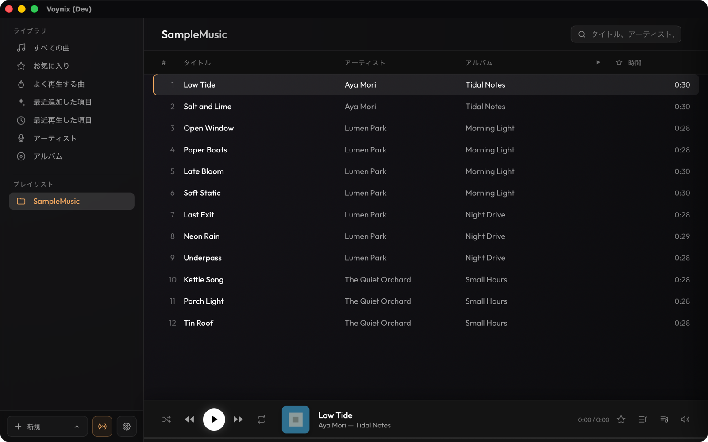Open よく再生する曲 most played

tap(72, 84)
